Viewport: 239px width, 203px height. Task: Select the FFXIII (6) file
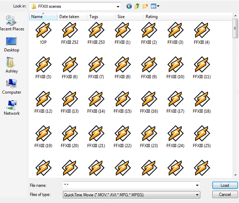click(x=69, y=68)
